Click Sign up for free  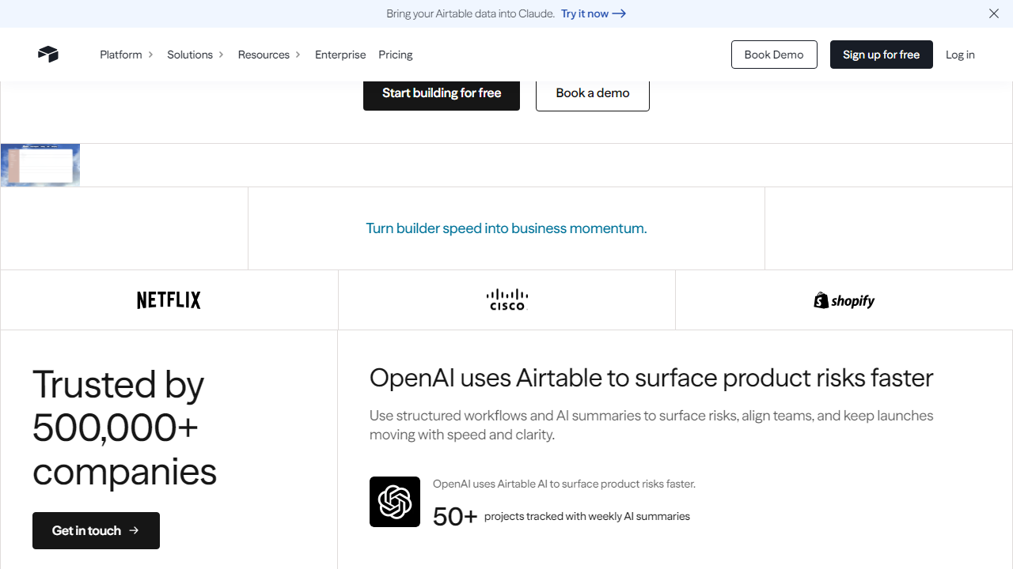[882, 55]
